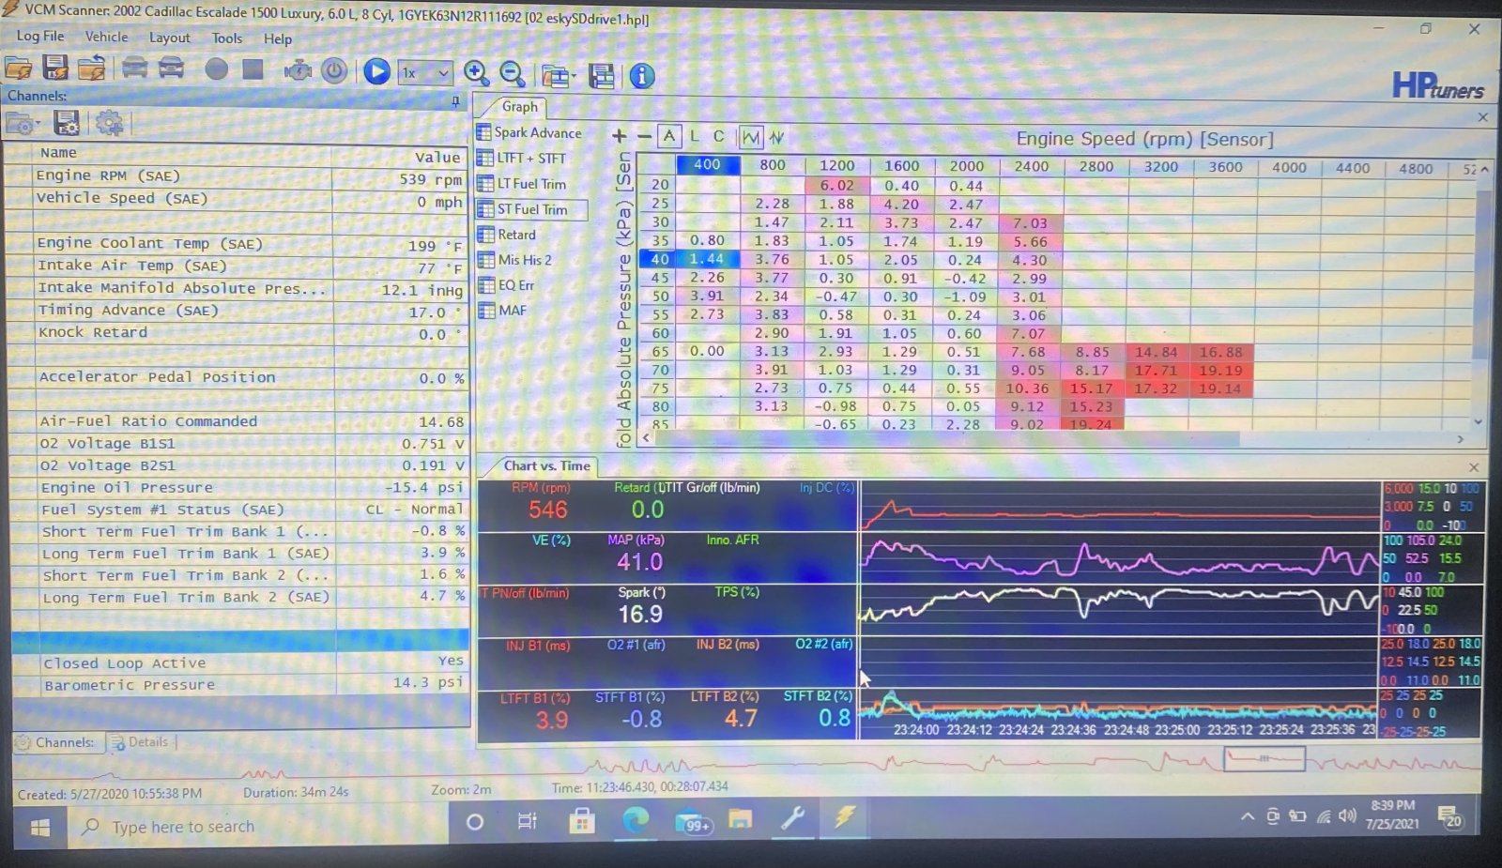Toggle the A average mode button
The image size is (1502, 868).
[668, 136]
